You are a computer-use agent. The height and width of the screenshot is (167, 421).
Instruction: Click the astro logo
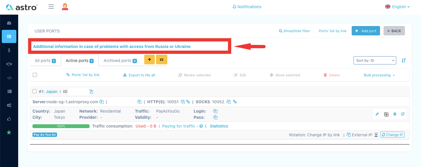(x=22, y=7)
